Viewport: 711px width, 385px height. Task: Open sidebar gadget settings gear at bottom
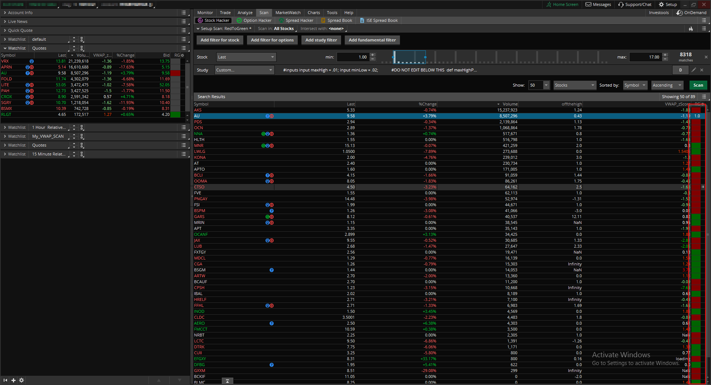(x=21, y=380)
